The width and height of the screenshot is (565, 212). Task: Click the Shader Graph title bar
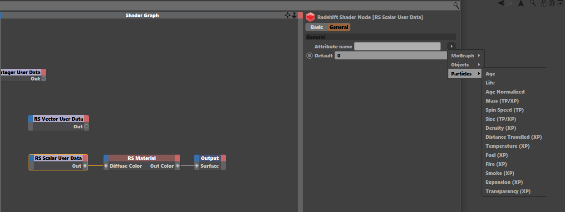pos(142,15)
